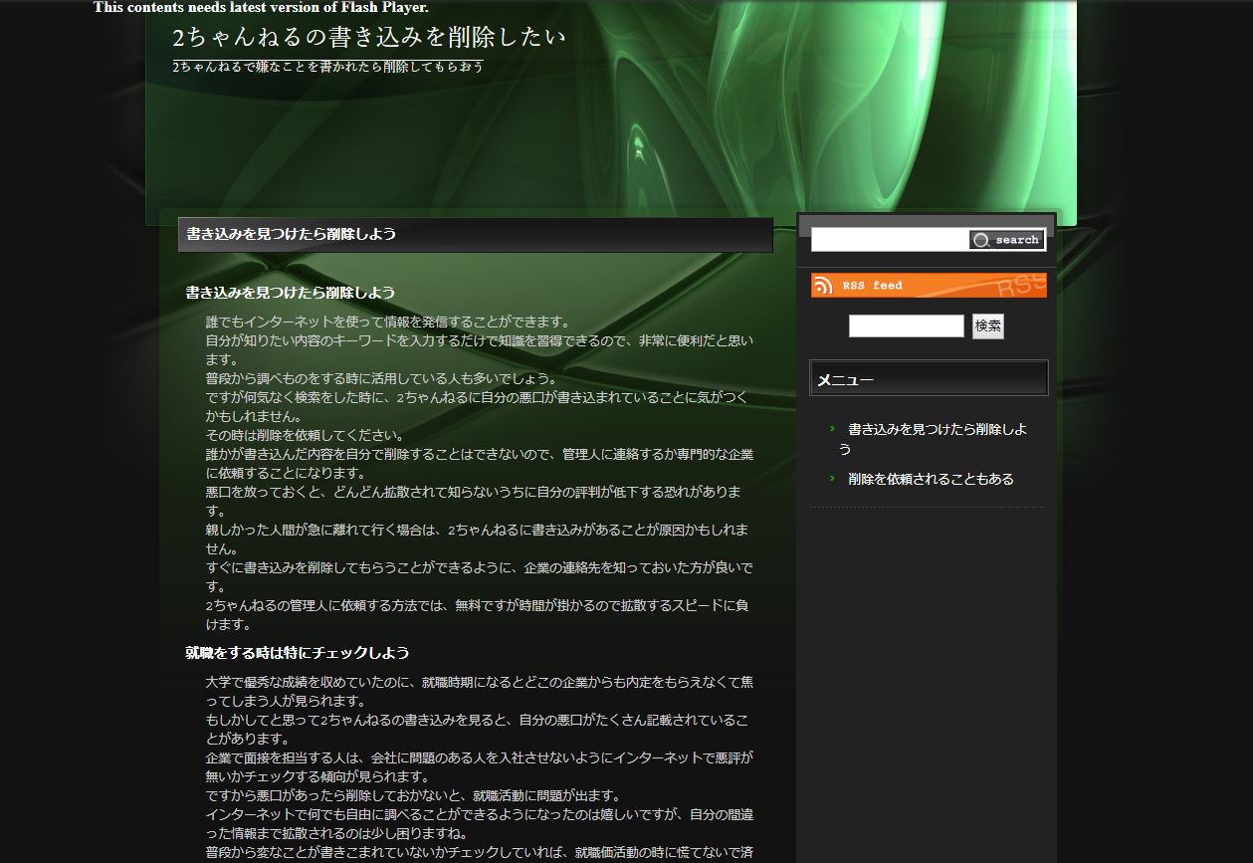The height and width of the screenshot is (863, 1253).
Task: Open 削除を依頼されることもある menu link
Action: (931, 479)
